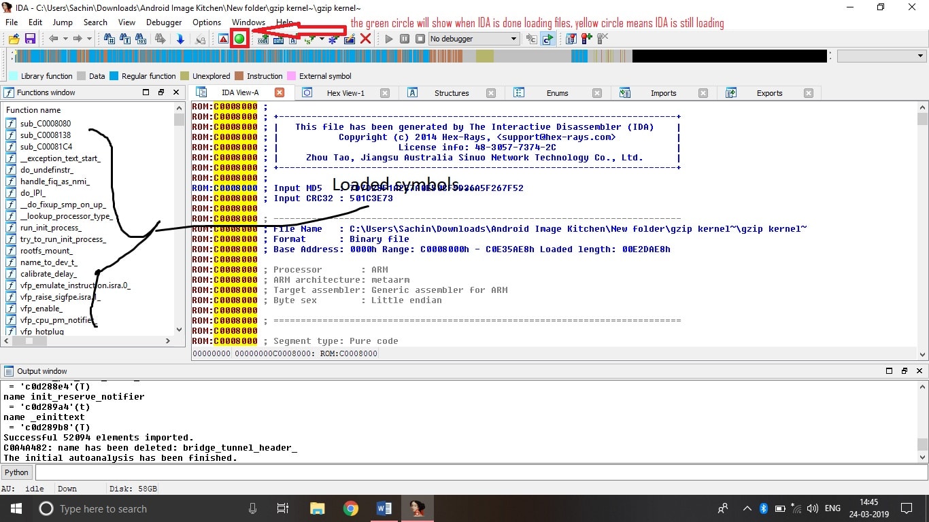
Task: Click the problem list warning icon
Action: [x=222, y=39]
